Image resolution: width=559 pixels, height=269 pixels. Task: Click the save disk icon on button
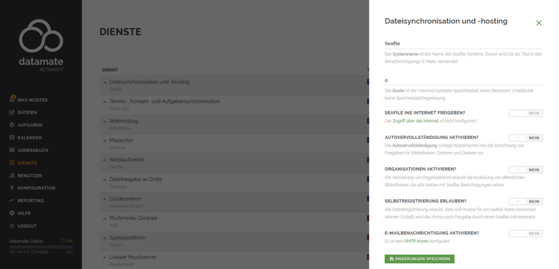tap(391, 259)
